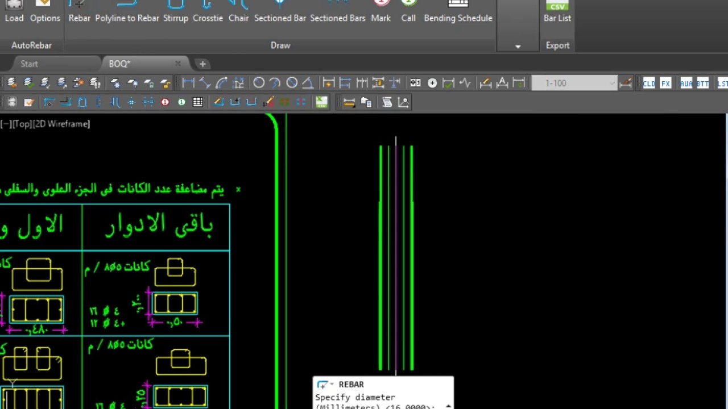Select the Polyline to Rebar tool

(127, 11)
